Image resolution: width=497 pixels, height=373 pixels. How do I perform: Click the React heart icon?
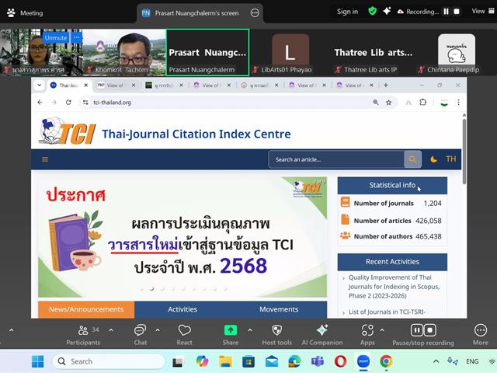184,330
